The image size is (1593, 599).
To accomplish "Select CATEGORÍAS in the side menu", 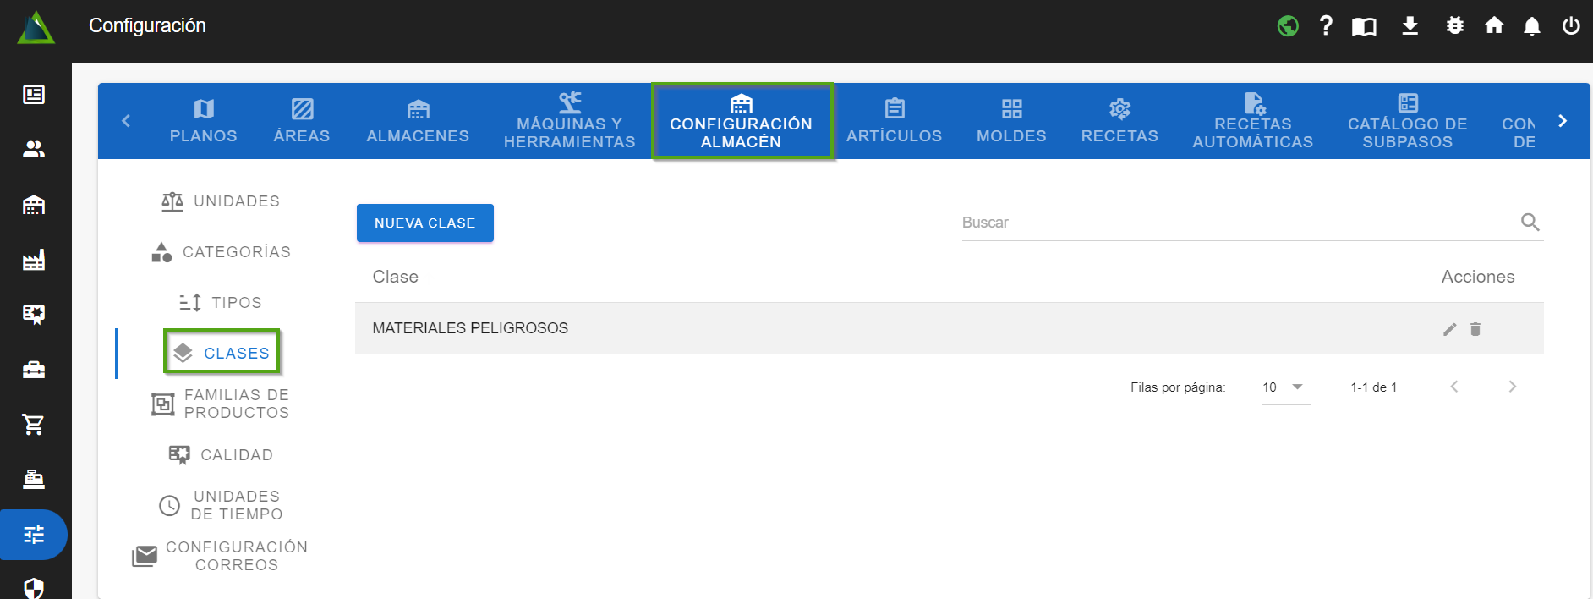I will pyautogui.click(x=222, y=252).
